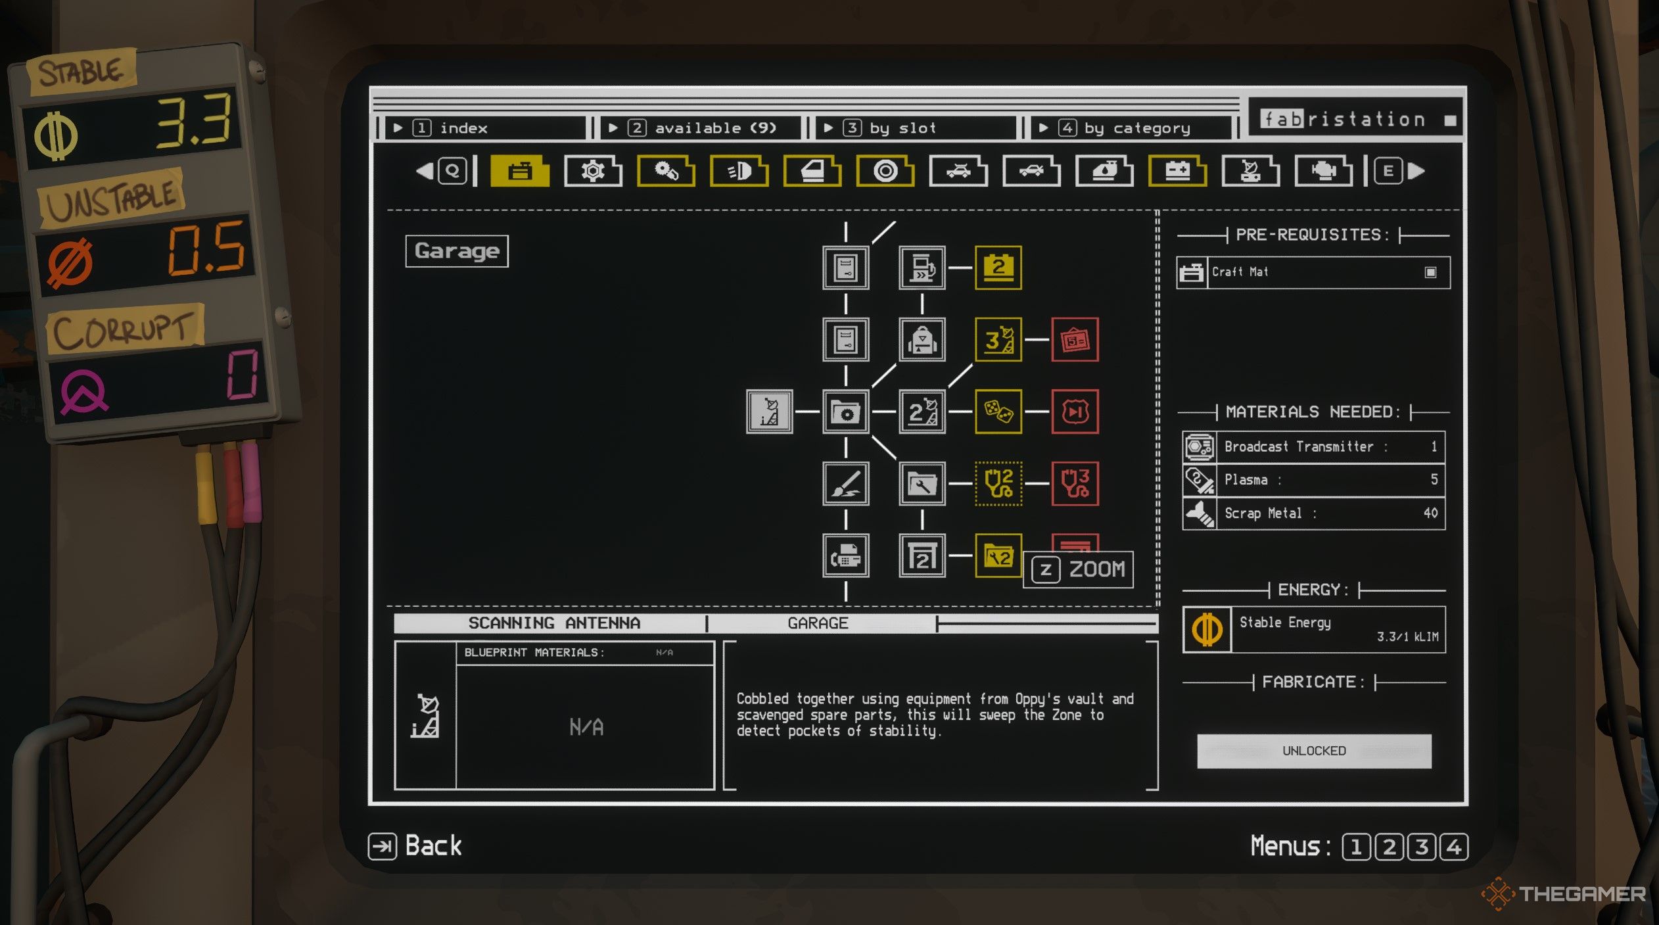
Task: Switch to the by category tab
Action: [1131, 128]
